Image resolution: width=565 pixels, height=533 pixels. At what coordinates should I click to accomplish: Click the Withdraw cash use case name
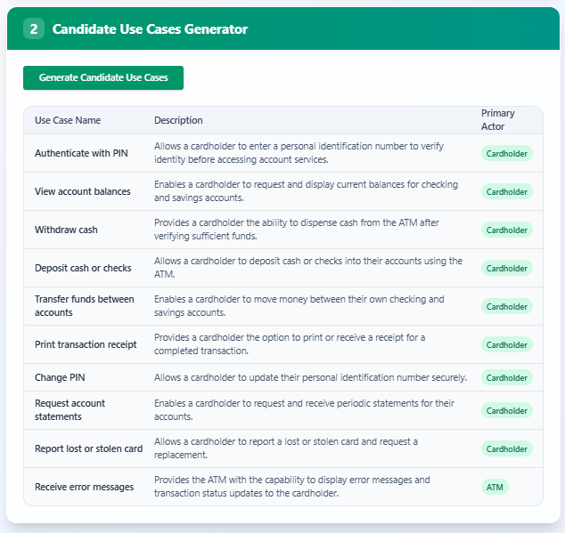pos(66,230)
